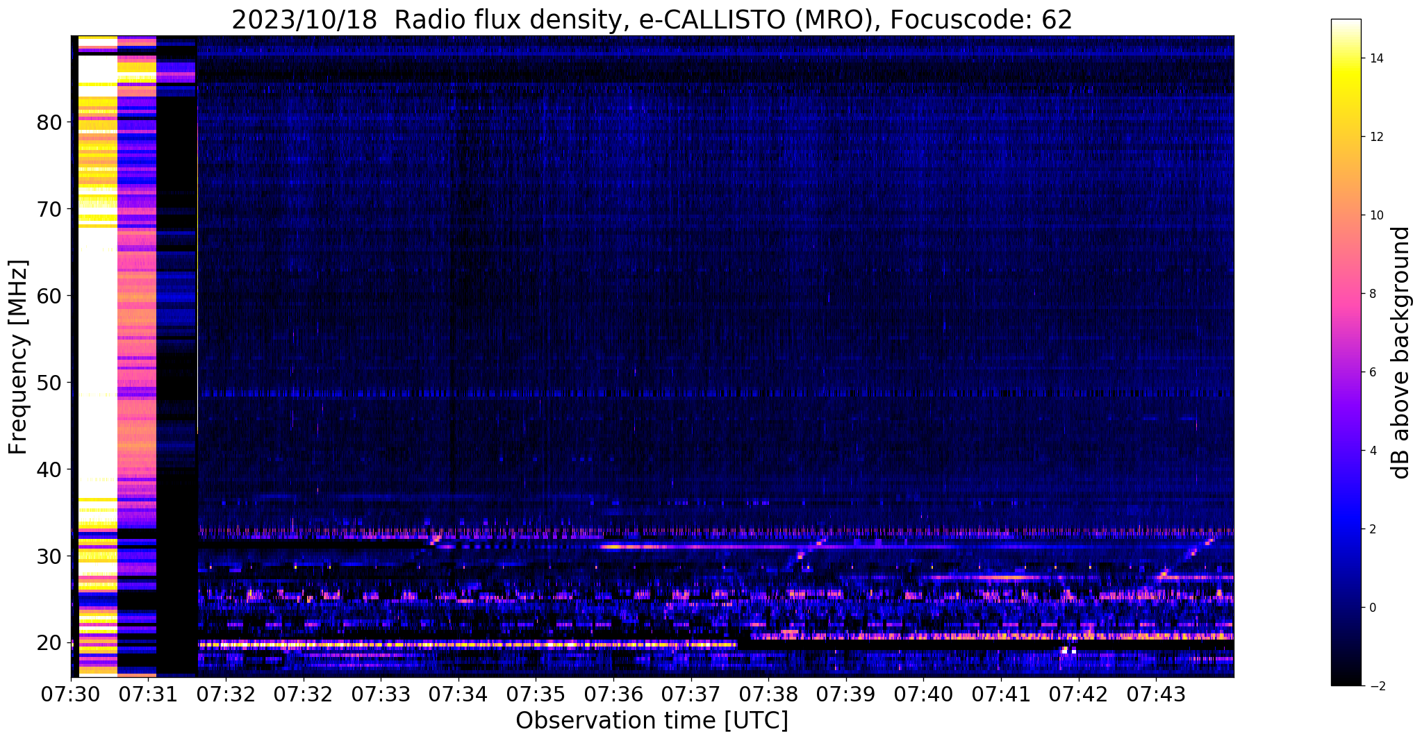This screenshot has width=1422, height=741.
Task: Click the 'dB above background' colorbar label
Action: 1402,352
